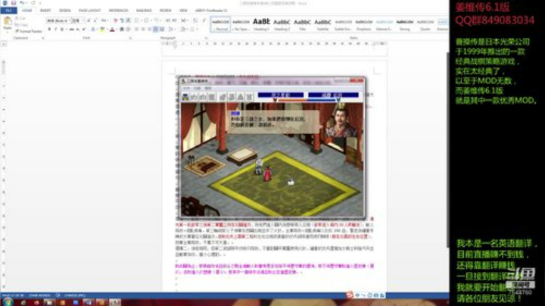Toggle Underline formatting
The height and width of the screenshot is (306, 545).
[62, 30]
